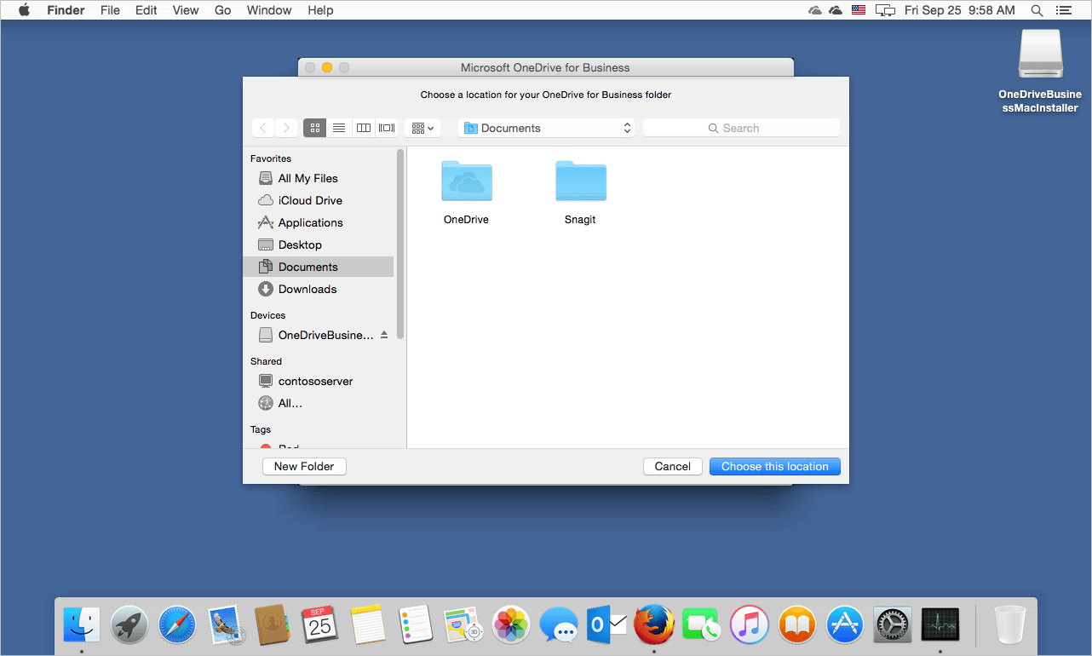Go back with the left arrow button
Screen dimensions: 1092x656
(263, 128)
